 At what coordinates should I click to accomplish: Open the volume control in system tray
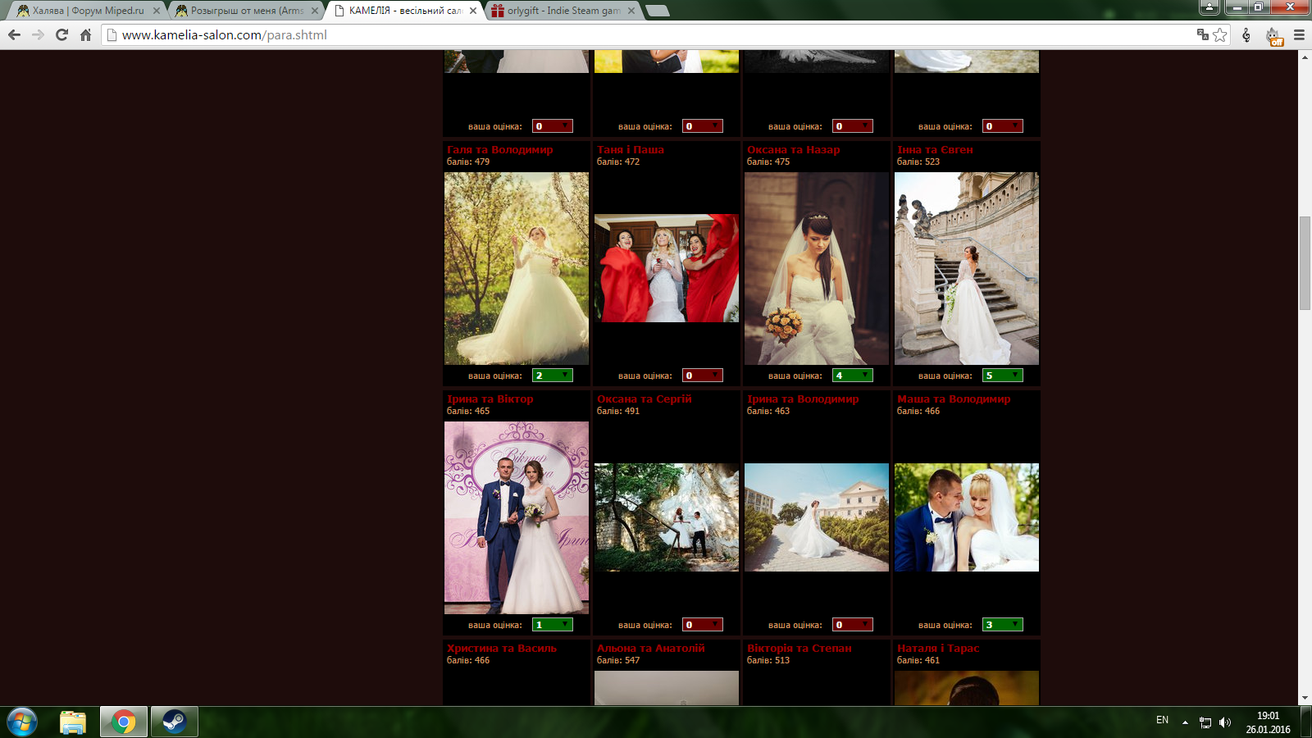click(x=1225, y=722)
